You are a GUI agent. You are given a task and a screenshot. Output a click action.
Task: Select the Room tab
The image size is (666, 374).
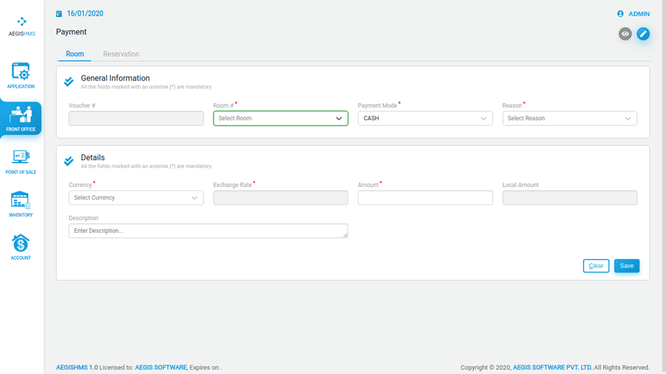pos(75,54)
